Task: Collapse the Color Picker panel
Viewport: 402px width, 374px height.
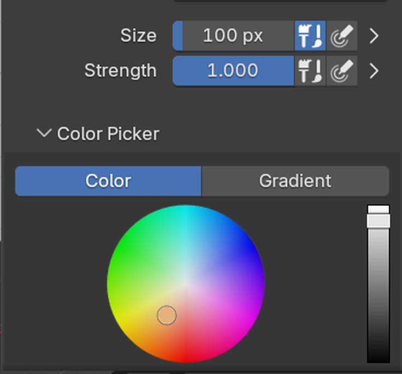Action: pyautogui.click(x=44, y=133)
